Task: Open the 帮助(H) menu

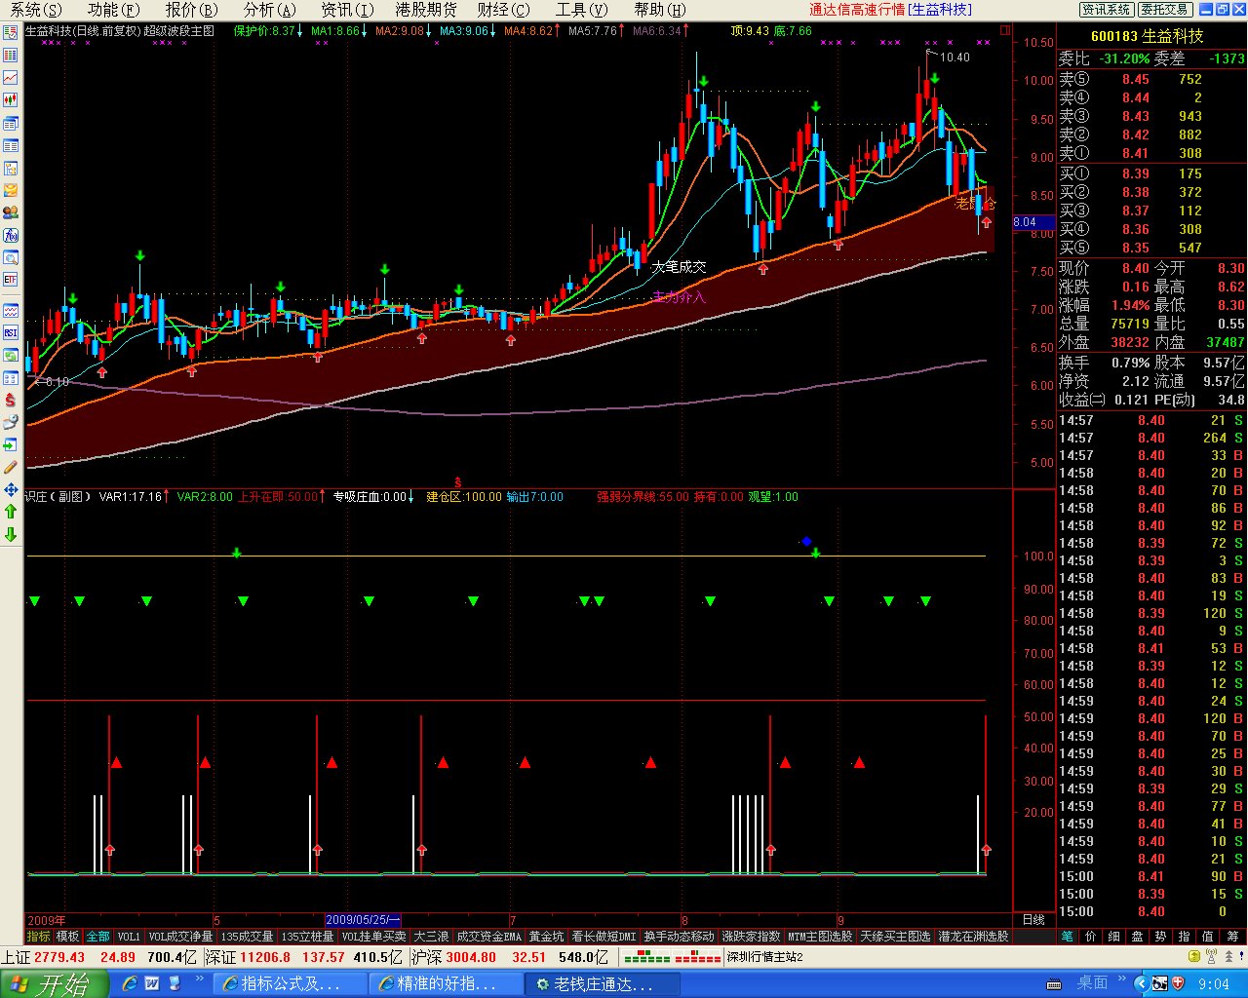Action: click(x=660, y=10)
